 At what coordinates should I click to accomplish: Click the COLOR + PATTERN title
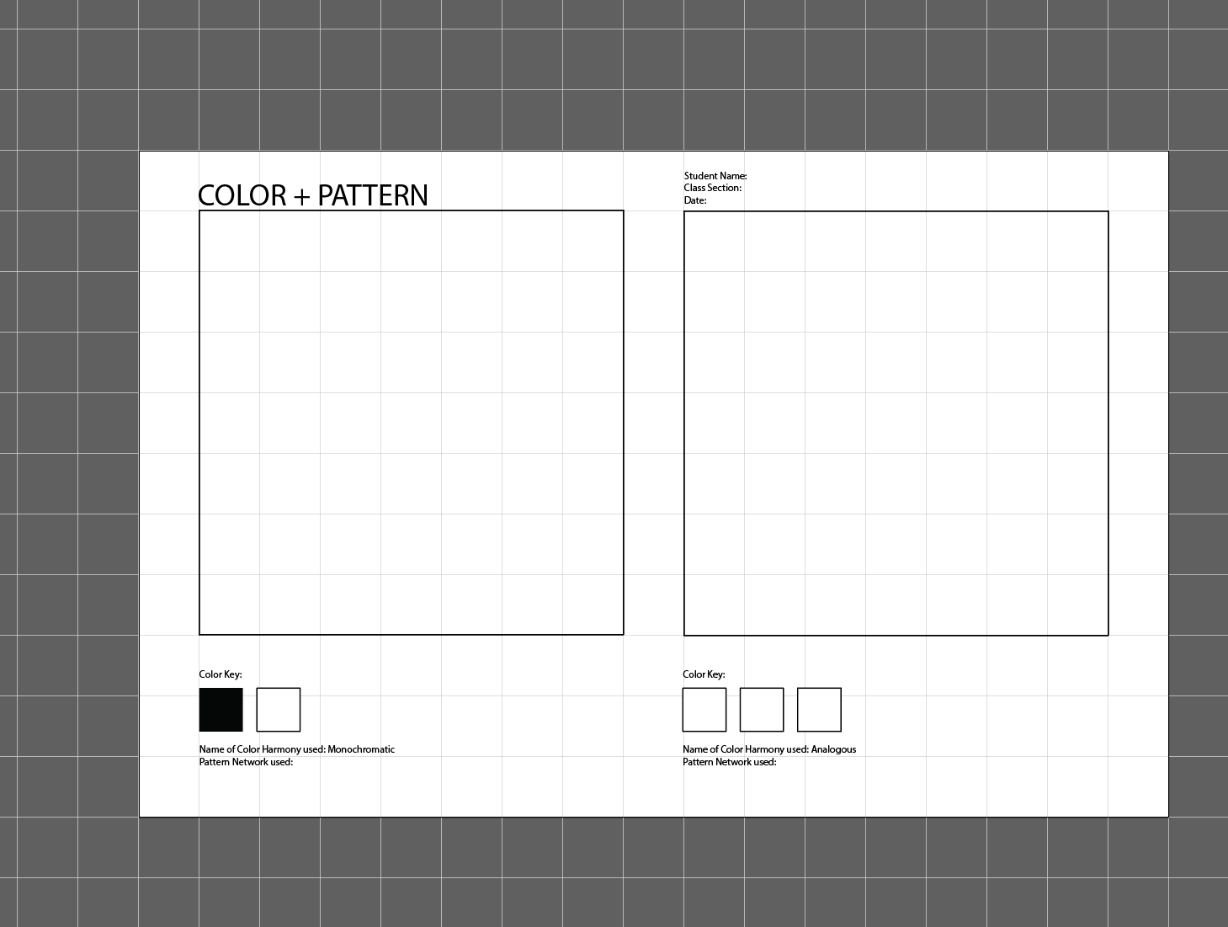coord(313,194)
